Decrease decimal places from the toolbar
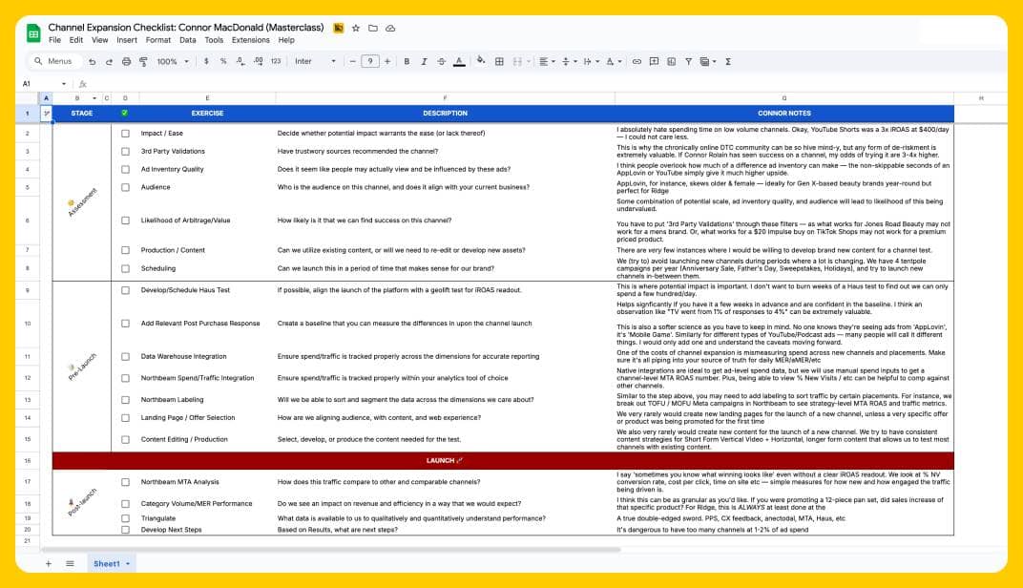 click(239, 60)
